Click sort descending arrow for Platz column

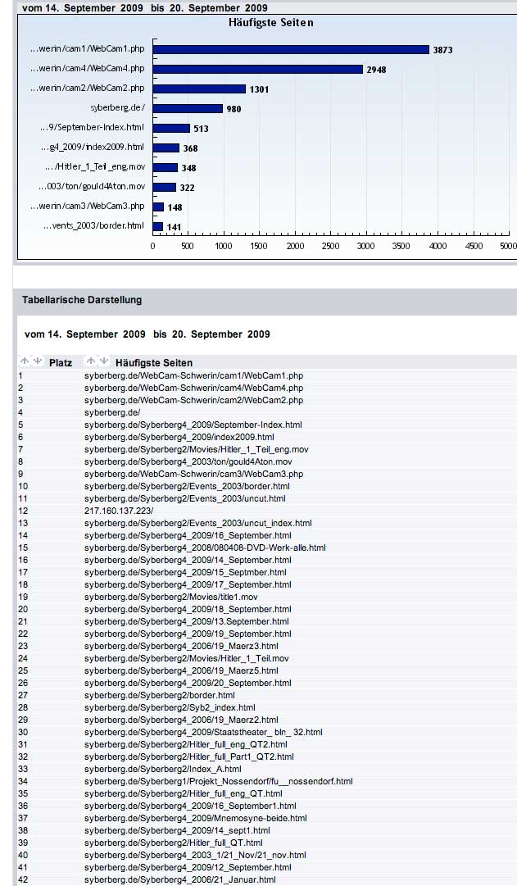point(35,361)
